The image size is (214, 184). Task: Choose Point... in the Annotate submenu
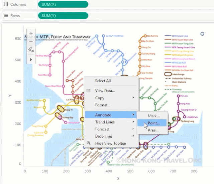coord(154,123)
